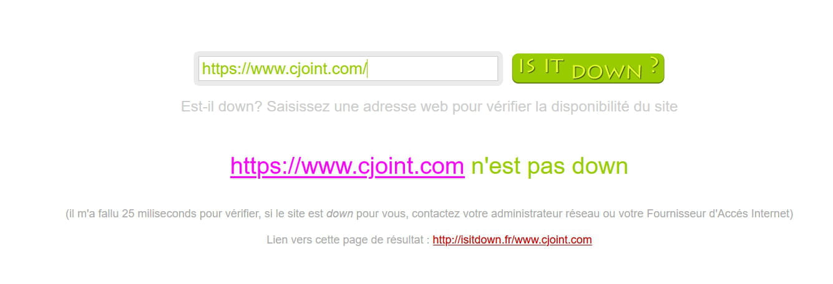This screenshot has width=833, height=284.
Task: Click the words IS IT on the green button
Action: point(542,67)
